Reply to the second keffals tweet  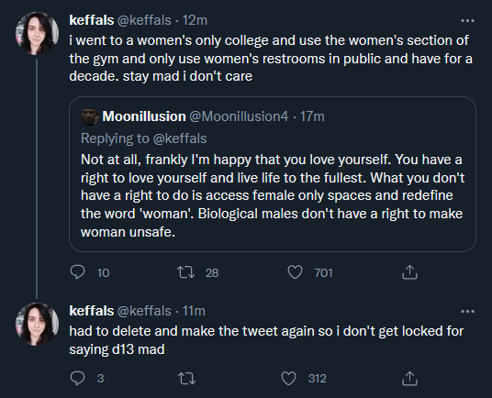[77, 378]
